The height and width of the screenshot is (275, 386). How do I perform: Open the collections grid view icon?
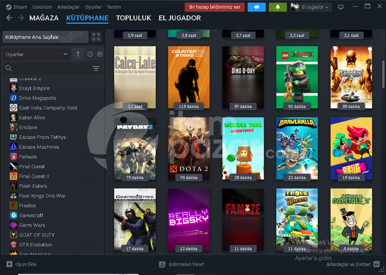click(96, 37)
